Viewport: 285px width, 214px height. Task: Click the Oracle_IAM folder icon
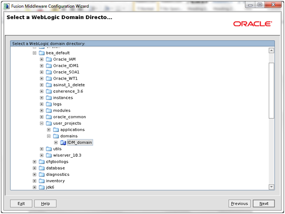tap(49, 59)
